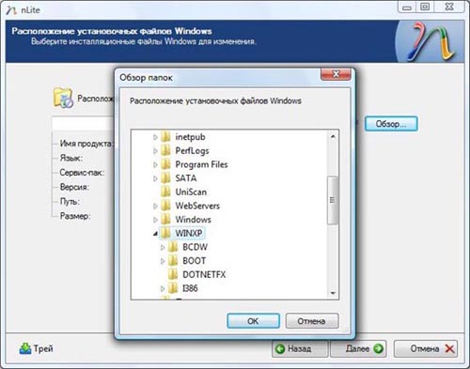Image resolution: width=470 pixels, height=369 pixels.
Task: Expand the PerfLogs folder
Action: click(x=155, y=151)
